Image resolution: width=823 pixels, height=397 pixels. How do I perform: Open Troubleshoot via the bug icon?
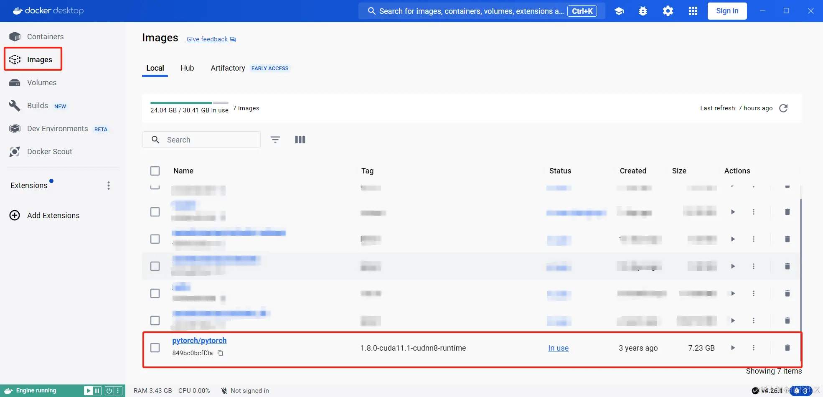(643, 11)
